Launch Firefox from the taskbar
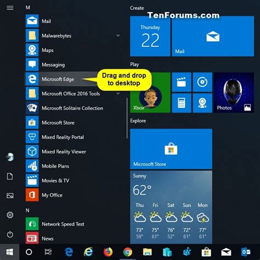260x260 pixels. point(108,252)
